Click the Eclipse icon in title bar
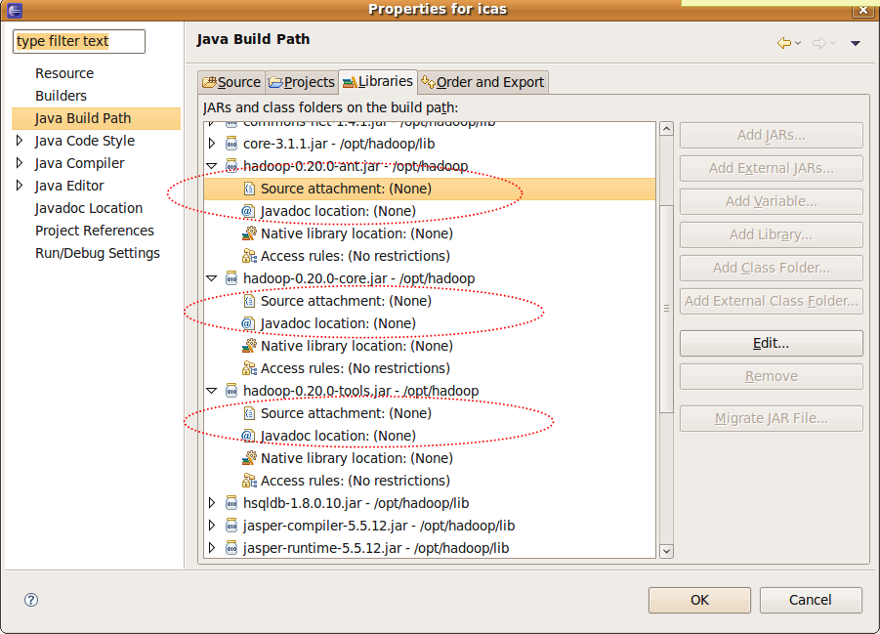Viewport: 880px width, 634px height. 15,10
